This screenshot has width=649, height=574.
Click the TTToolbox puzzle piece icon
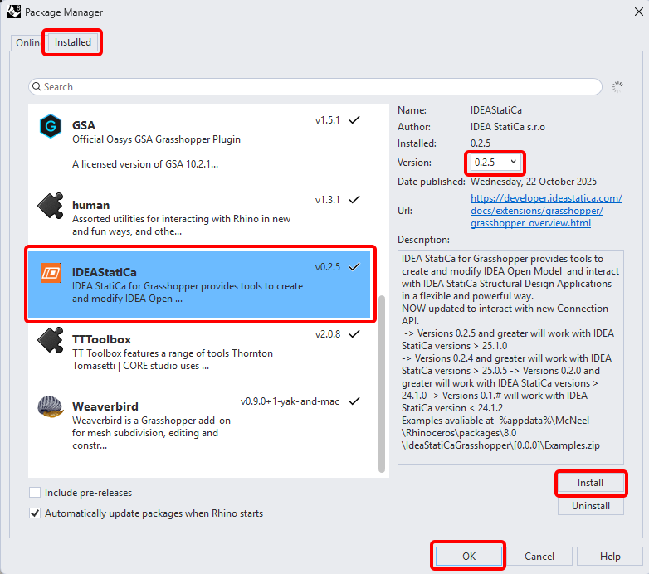pos(51,340)
